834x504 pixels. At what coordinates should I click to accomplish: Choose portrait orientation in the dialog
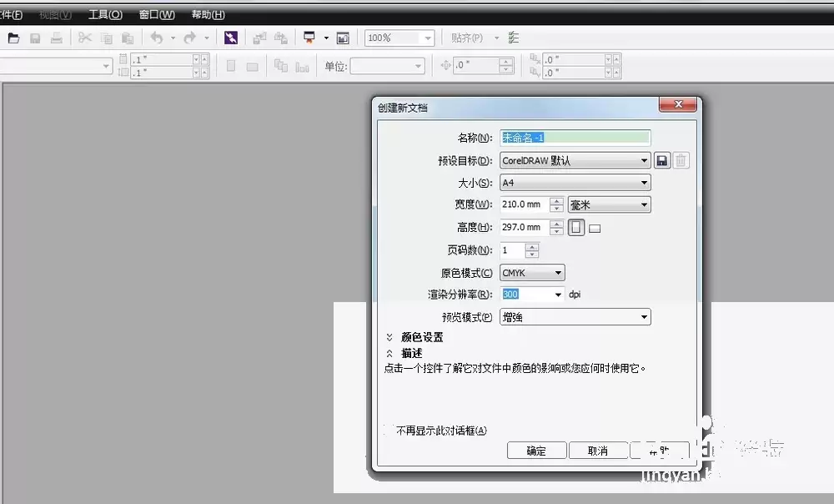(576, 228)
